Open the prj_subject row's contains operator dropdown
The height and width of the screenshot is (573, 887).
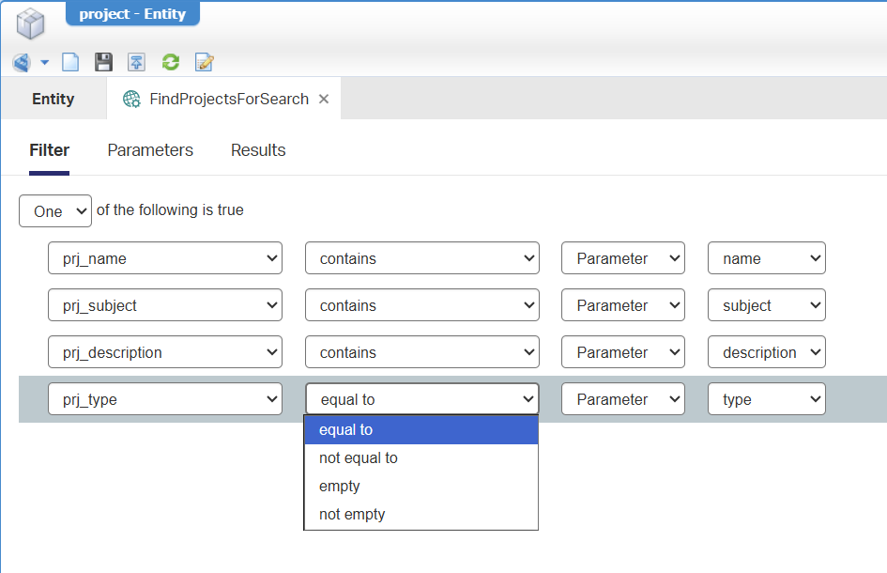click(421, 305)
